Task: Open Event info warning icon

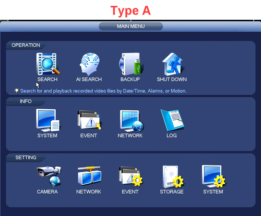Action: click(89, 120)
